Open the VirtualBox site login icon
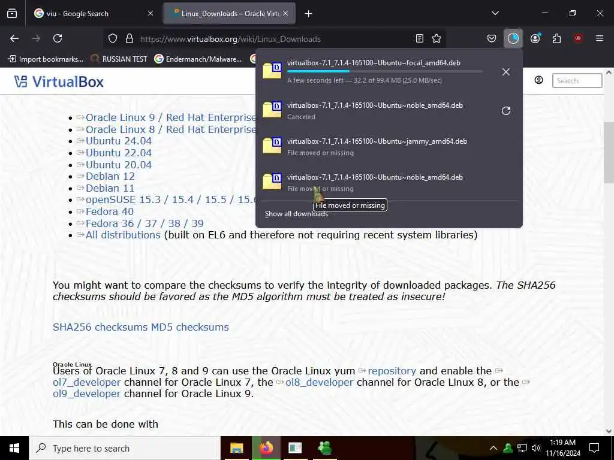This screenshot has width=614, height=460. point(539,80)
